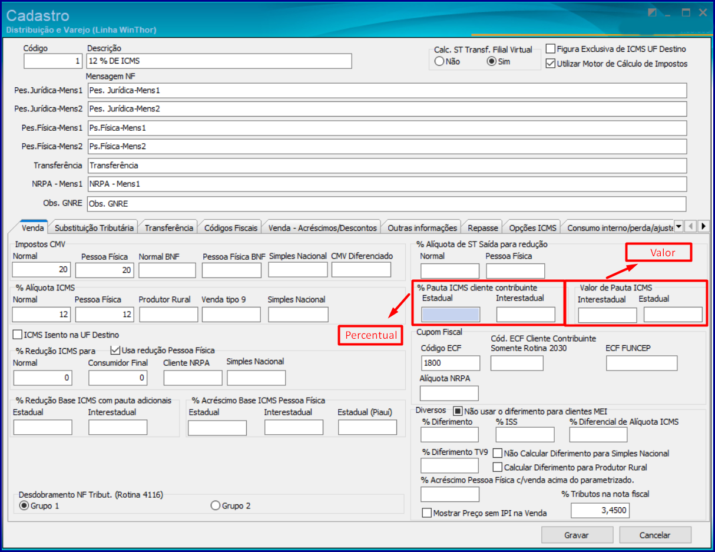715x552 pixels.
Task: Click % Pauta ICMS Interestadual field
Action: tap(525, 315)
